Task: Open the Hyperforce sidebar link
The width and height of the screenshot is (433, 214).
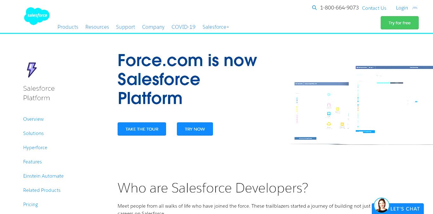Action: point(35,147)
